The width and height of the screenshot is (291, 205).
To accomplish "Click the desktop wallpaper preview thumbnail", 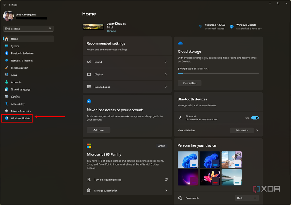I will (93, 27).
